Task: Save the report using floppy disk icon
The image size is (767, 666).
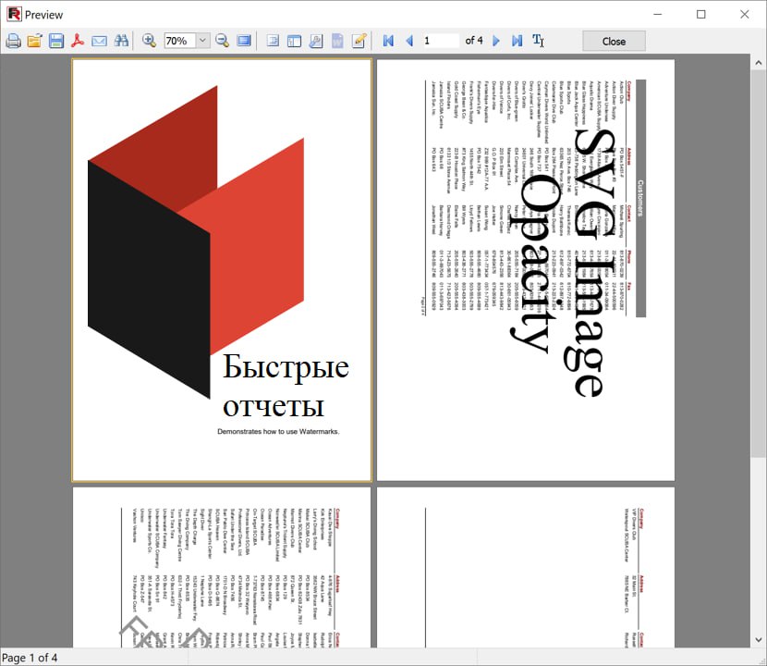Action: [56, 41]
